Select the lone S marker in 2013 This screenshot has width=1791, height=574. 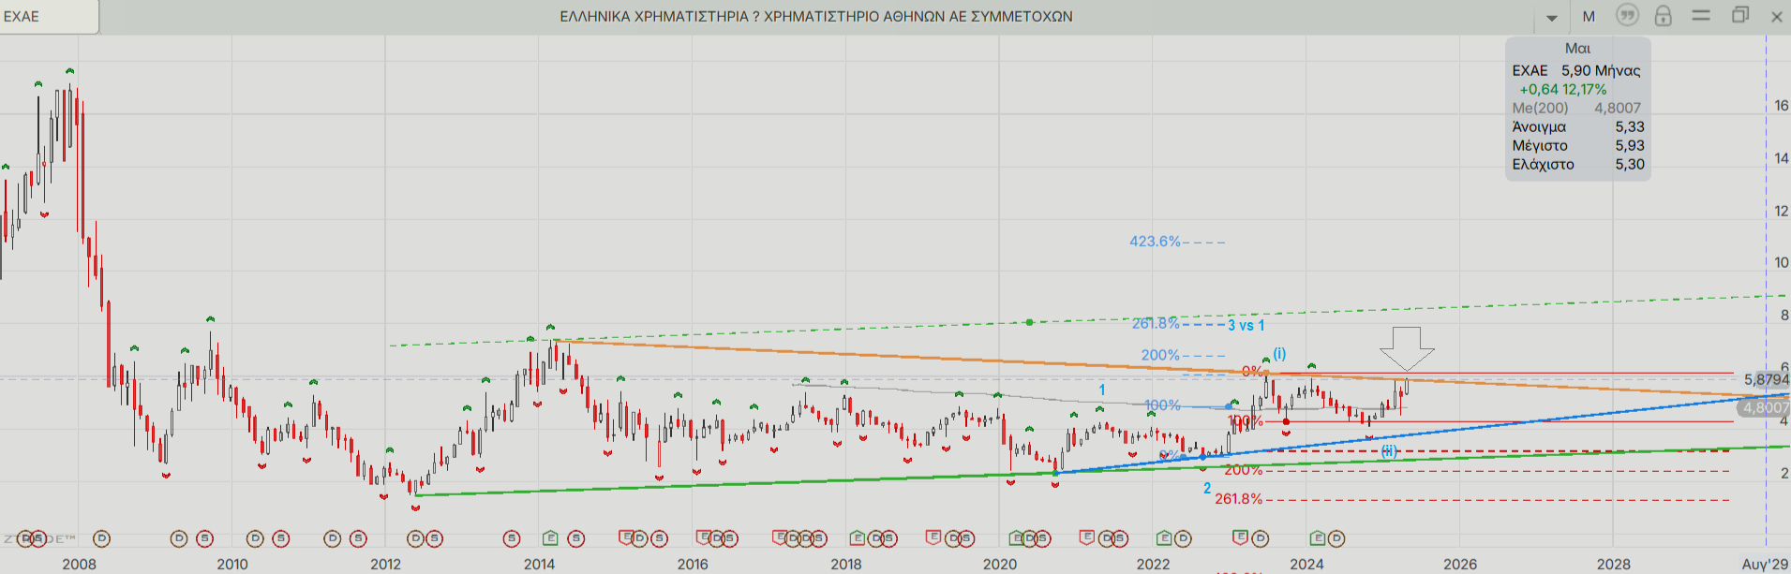[511, 538]
